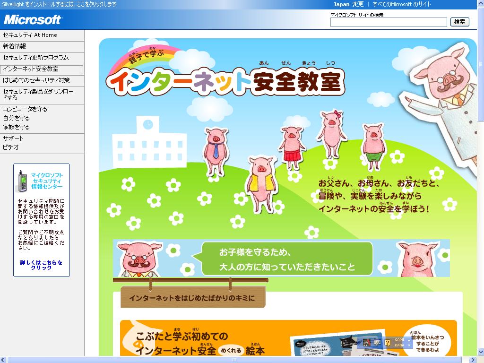Open the language bar options dropdown arrow
Image resolution: width=484 pixels, height=363 pixels.
coord(409,346)
